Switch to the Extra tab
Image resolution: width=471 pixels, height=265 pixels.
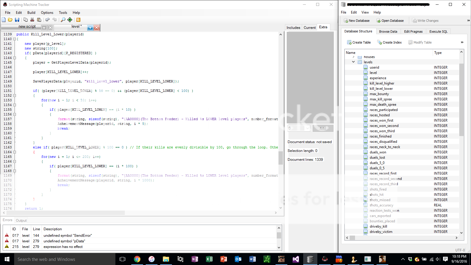coord(323,27)
